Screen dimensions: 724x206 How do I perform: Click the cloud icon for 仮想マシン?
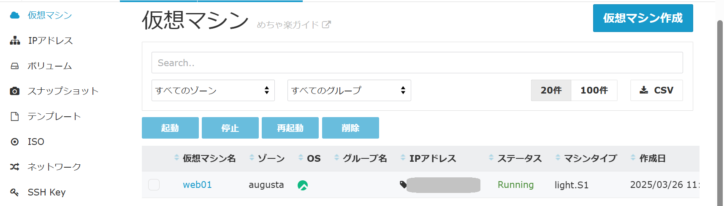tap(15, 16)
